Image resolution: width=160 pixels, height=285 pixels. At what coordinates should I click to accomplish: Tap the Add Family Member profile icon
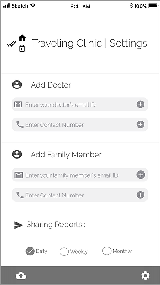click(17, 154)
